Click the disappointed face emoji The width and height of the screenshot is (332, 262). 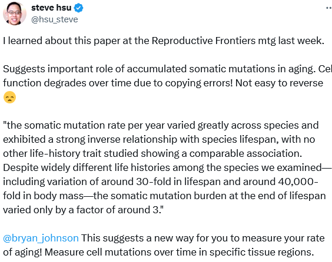coord(9,98)
